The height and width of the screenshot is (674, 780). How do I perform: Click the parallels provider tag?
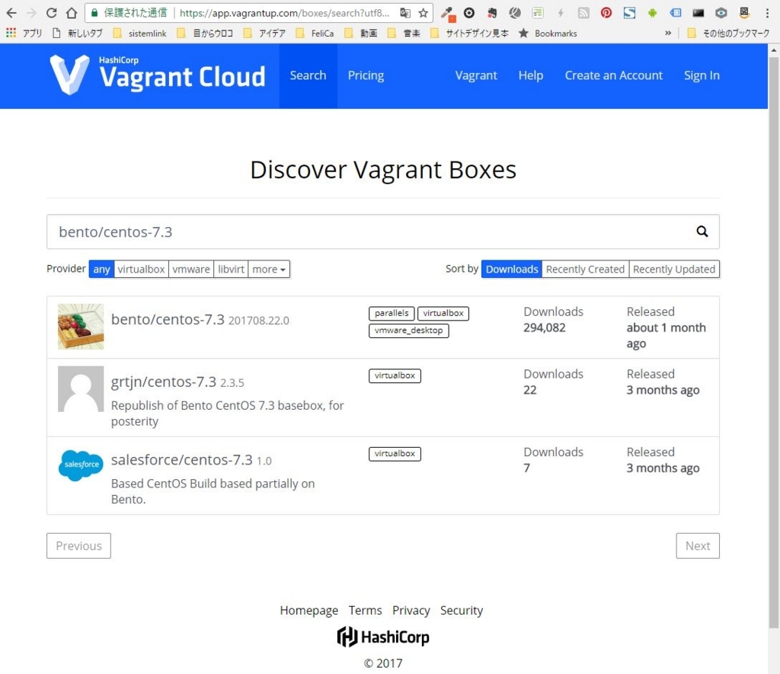click(x=392, y=313)
